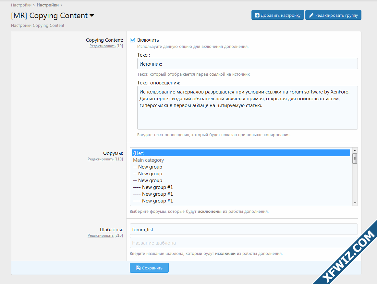Click the forums list scrollbar thumb
Screen dimensions: 377x284
click(x=355, y=158)
